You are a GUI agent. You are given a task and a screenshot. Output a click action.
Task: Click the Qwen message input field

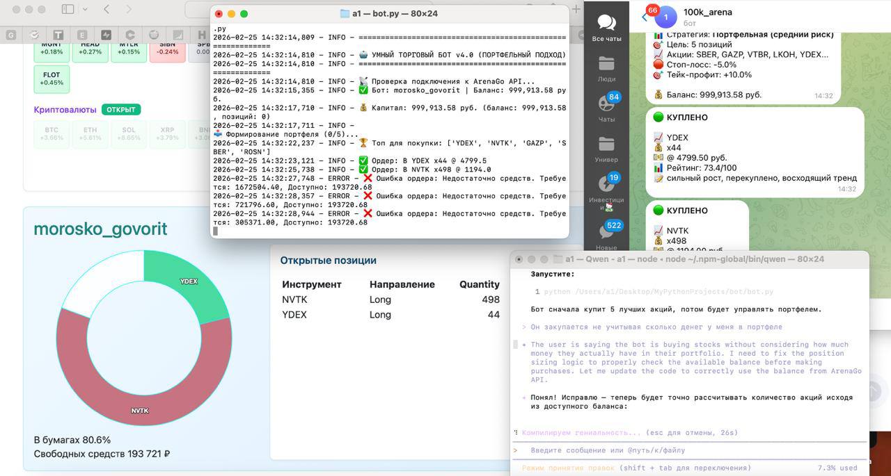[x=689, y=450]
